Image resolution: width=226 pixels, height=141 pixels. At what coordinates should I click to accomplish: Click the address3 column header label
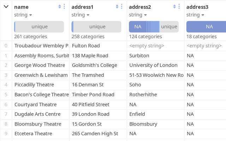pyautogui.click(x=197, y=7)
